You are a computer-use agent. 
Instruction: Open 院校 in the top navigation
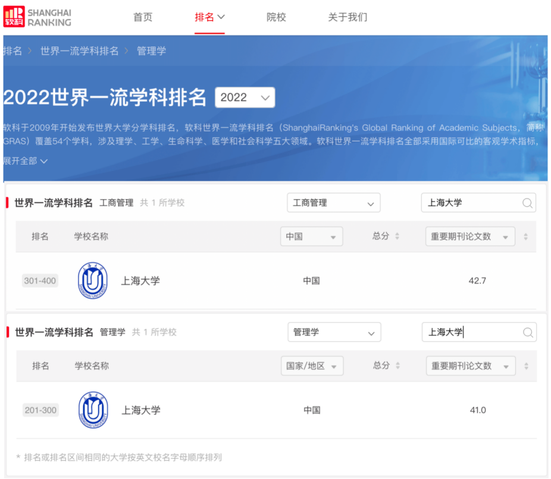click(x=276, y=17)
